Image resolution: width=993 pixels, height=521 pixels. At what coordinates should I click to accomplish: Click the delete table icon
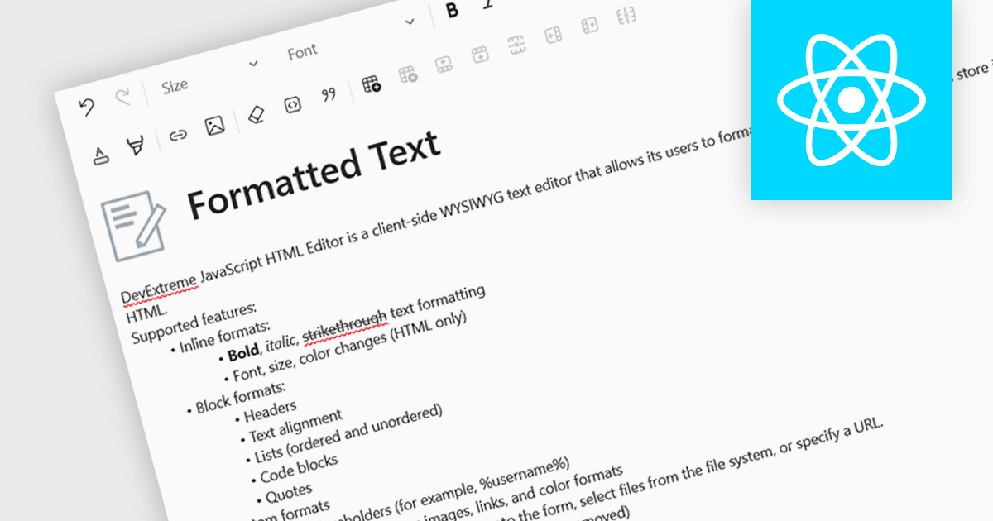coord(408,75)
